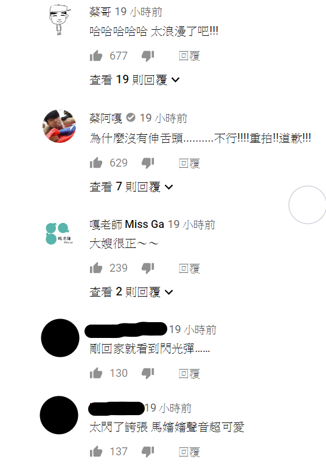Expand 查看 2 則回覆 replies
Screen dimensions: 326x465
coord(131,292)
